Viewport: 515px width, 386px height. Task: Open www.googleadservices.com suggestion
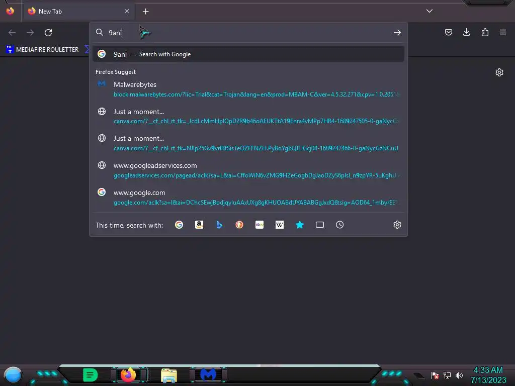tap(248, 170)
